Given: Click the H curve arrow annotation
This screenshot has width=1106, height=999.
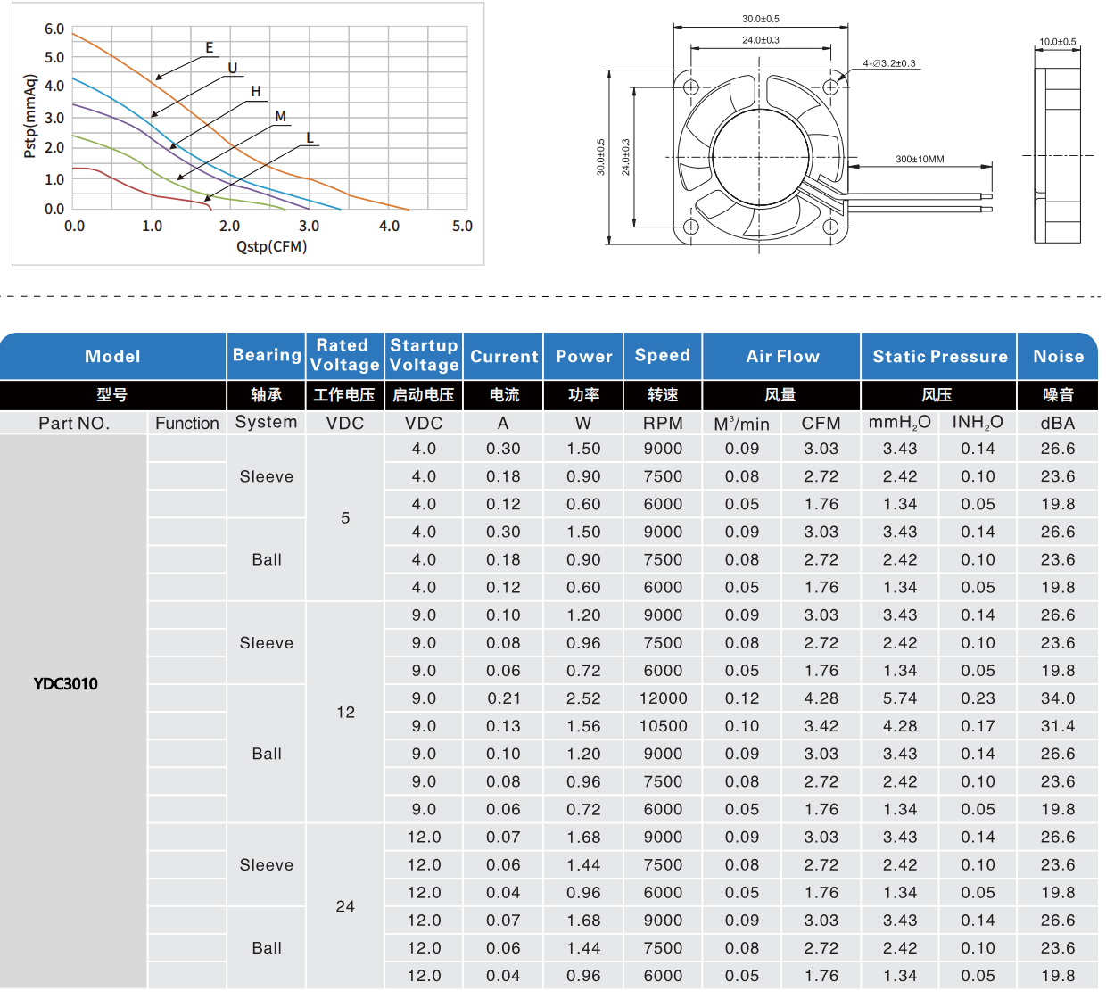Looking at the screenshot, I should coord(254,90).
